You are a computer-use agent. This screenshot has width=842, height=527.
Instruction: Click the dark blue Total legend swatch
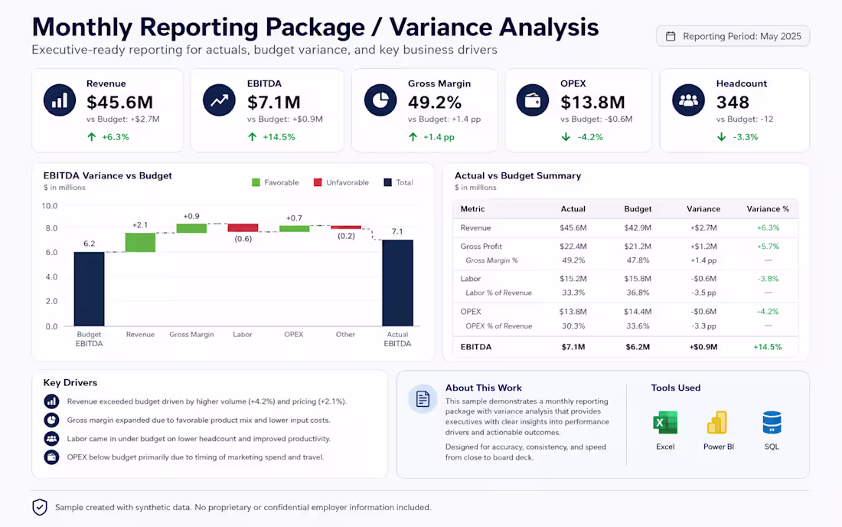tap(388, 182)
